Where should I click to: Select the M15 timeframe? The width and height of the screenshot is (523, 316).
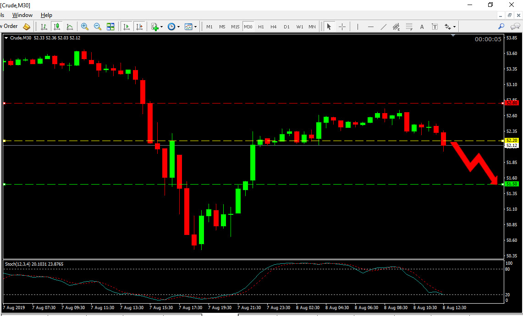[235, 27]
